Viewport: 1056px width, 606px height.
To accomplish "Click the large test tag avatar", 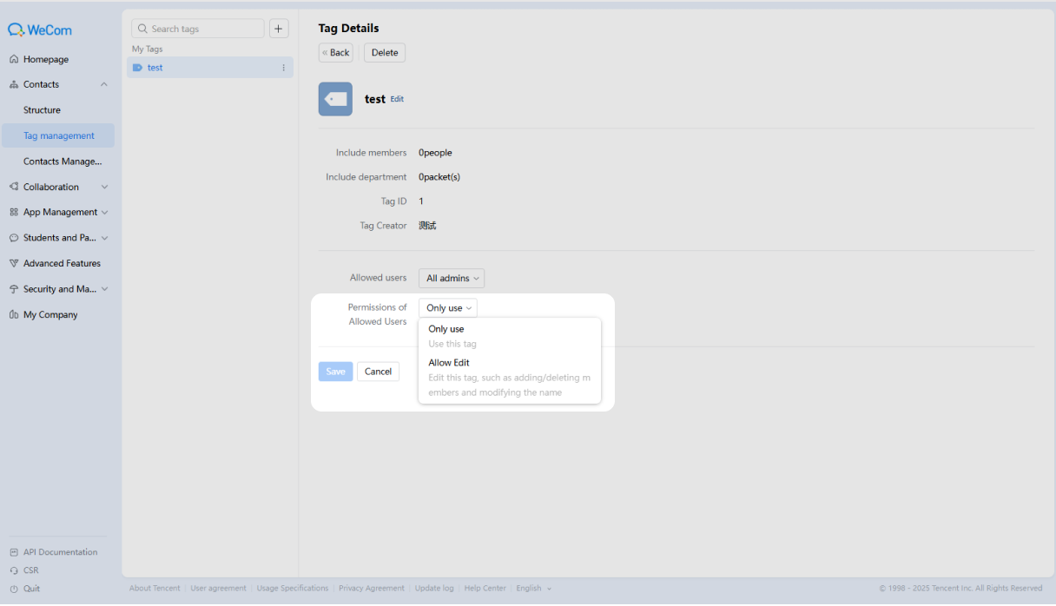I will click(335, 99).
